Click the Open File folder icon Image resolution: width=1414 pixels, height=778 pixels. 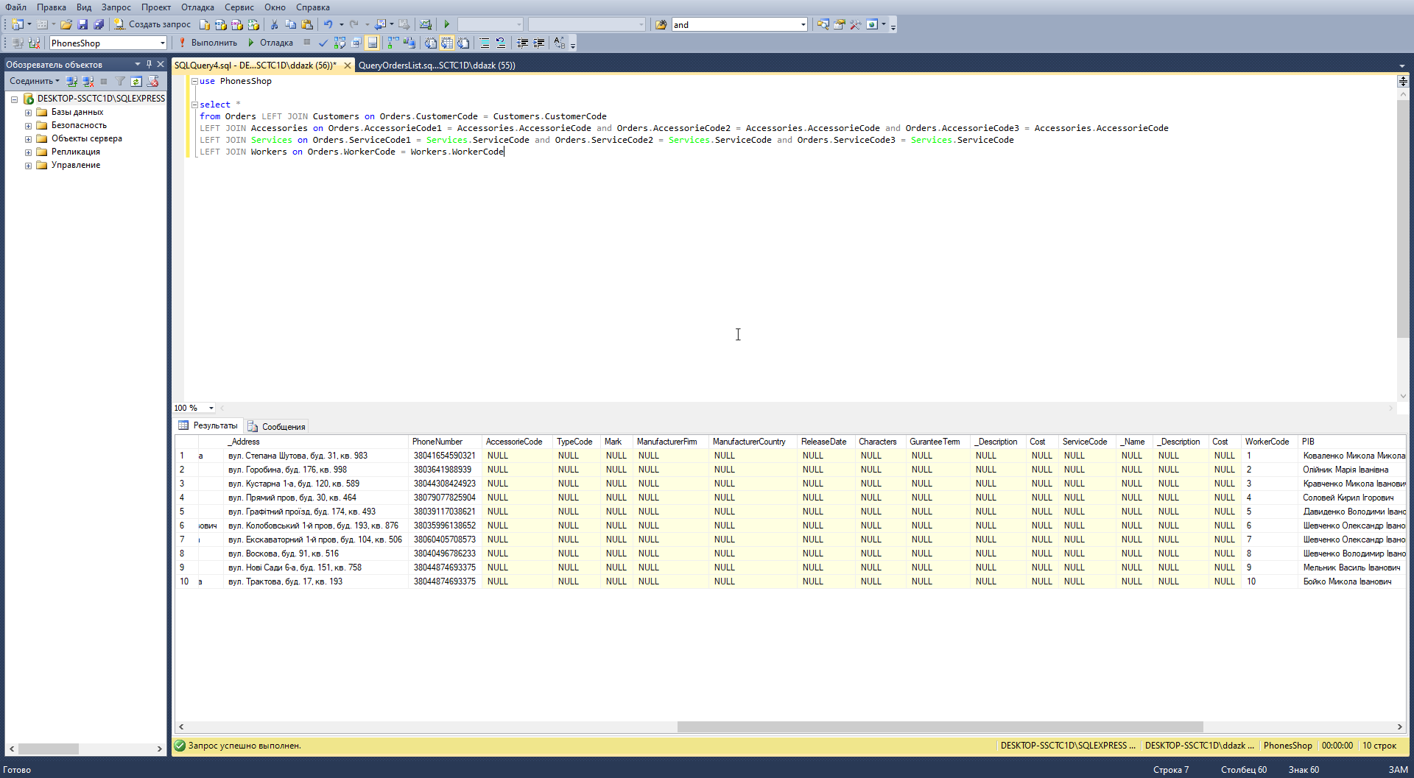66,24
